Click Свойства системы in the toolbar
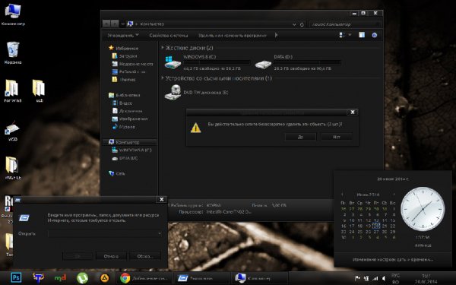The image size is (456, 285). (169, 35)
